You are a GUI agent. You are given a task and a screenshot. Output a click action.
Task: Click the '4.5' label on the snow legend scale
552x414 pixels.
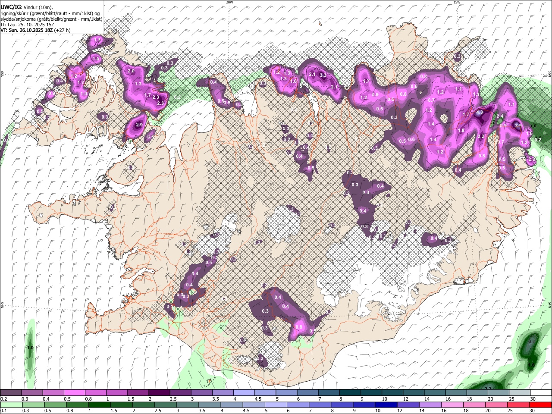pos(258,399)
